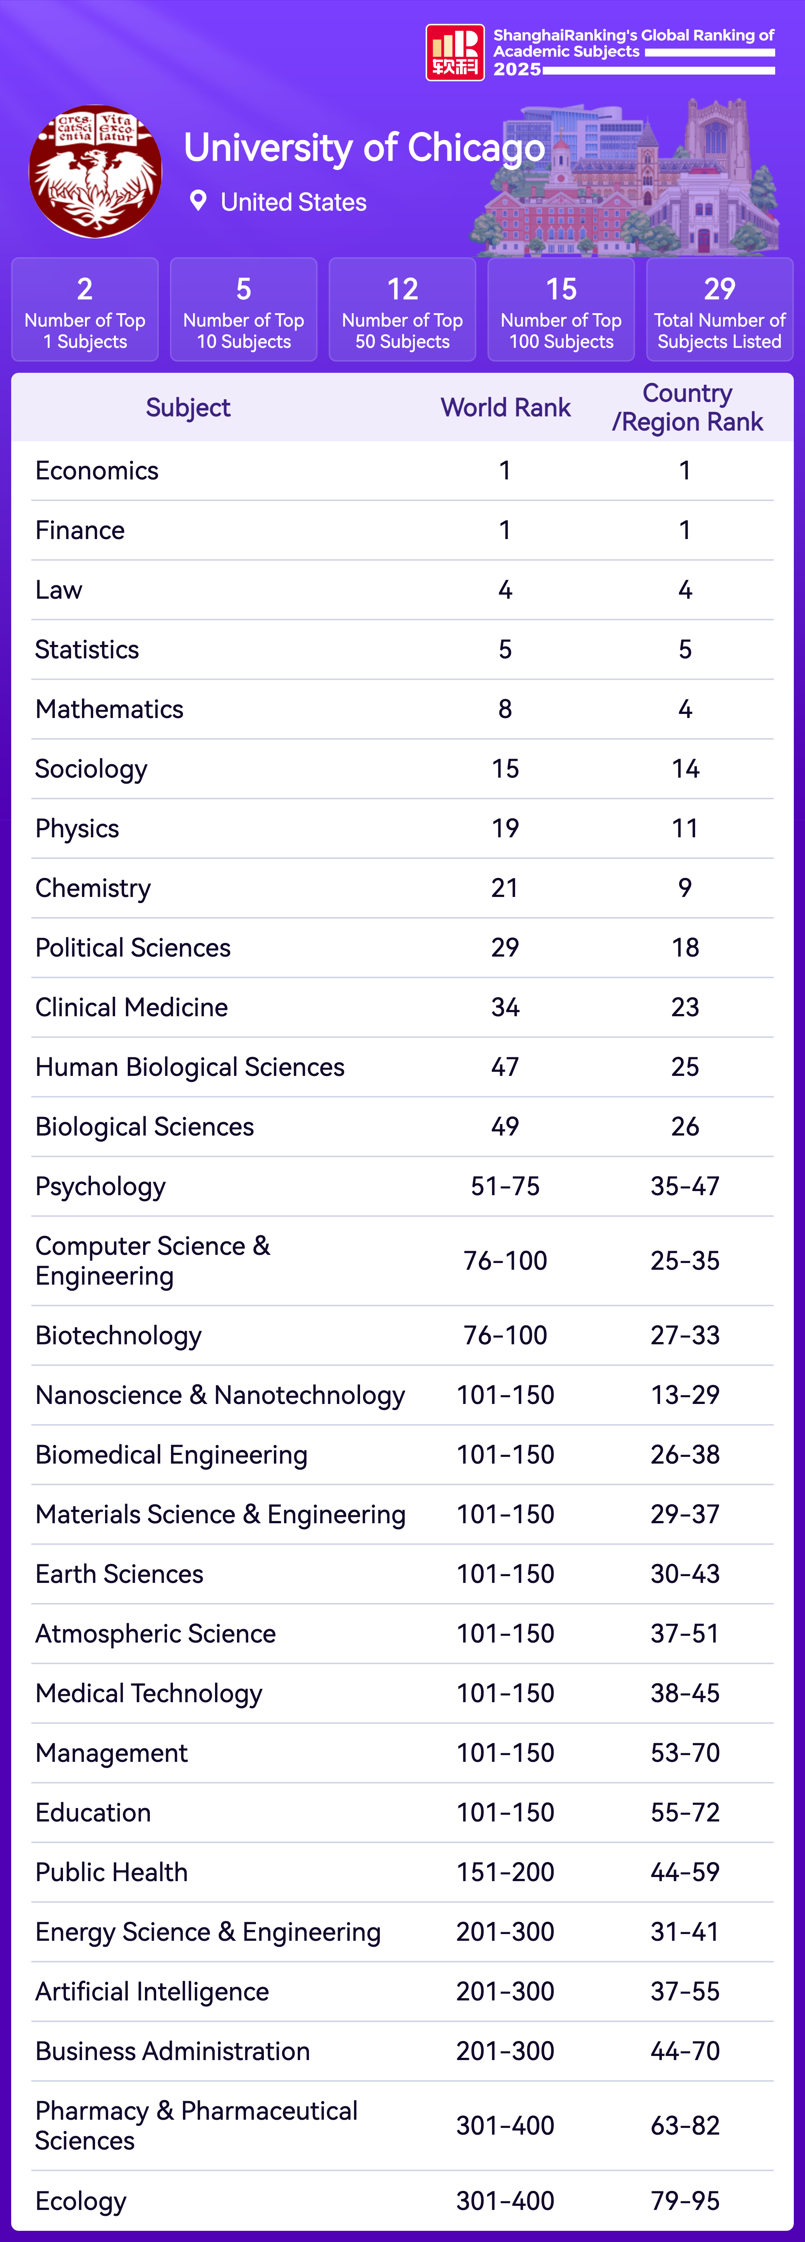This screenshot has height=2242, width=805.
Task: Click the ShanghaiRanking red logo icon
Action: tap(454, 53)
